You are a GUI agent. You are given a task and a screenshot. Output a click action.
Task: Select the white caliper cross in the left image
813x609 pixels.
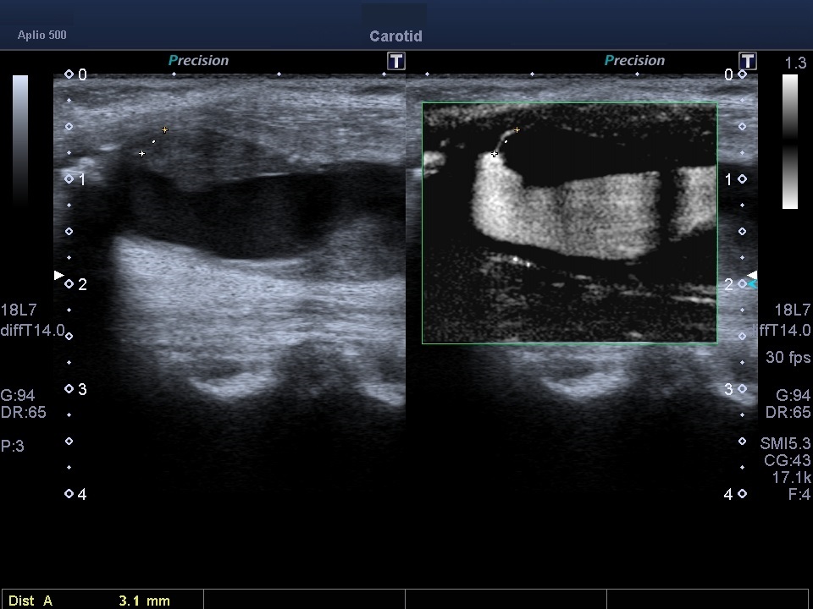click(x=141, y=154)
